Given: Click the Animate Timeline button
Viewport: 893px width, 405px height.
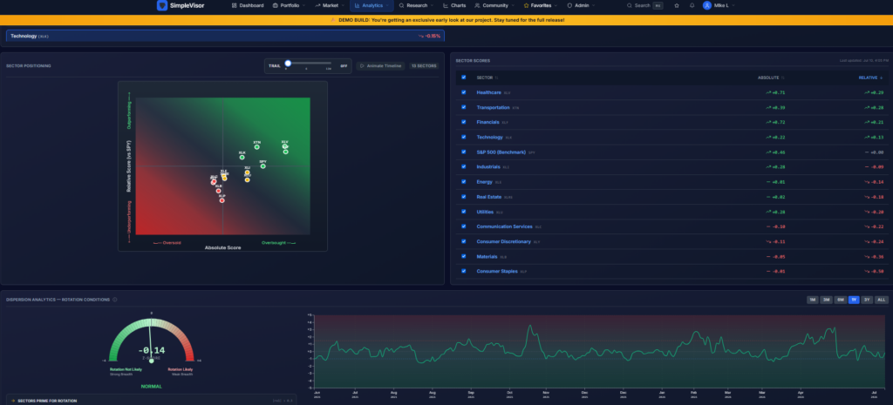Looking at the screenshot, I should click(380, 66).
